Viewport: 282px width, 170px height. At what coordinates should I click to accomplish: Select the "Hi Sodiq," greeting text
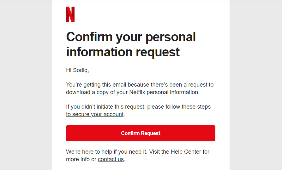point(77,70)
